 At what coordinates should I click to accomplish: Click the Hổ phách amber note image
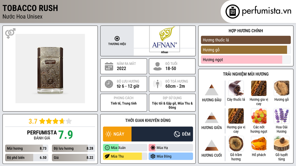pyautogui.click(x=259, y=144)
